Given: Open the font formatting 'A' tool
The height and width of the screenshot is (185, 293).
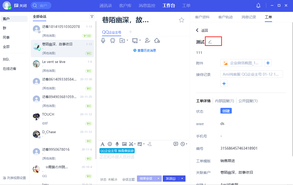Looking at the screenshot, I should click(x=102, y=144).
